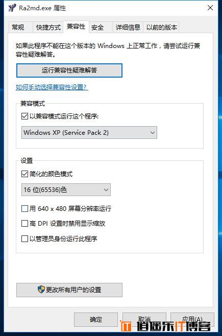The height and width of the screenshot is (336, 222).
Task: Click 运行兼容性疑难解答 button
Action: pyautogui.click(x=69, y=70)
